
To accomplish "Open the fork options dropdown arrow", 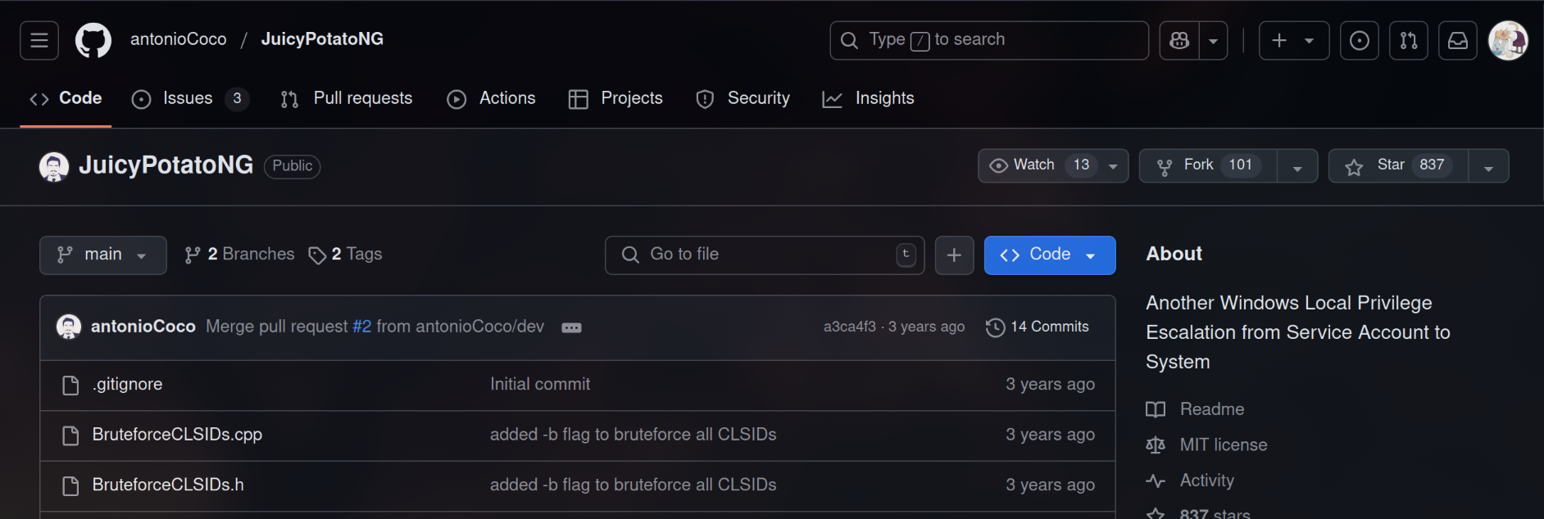I will click(1297, 167).
